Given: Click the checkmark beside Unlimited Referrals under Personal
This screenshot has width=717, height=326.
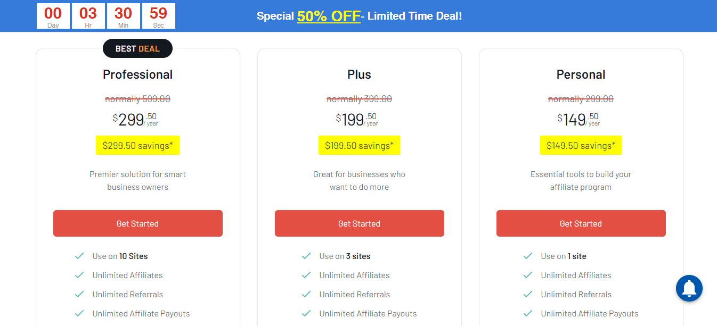Looking at the screenshot, I should click(x=528, y=294).
